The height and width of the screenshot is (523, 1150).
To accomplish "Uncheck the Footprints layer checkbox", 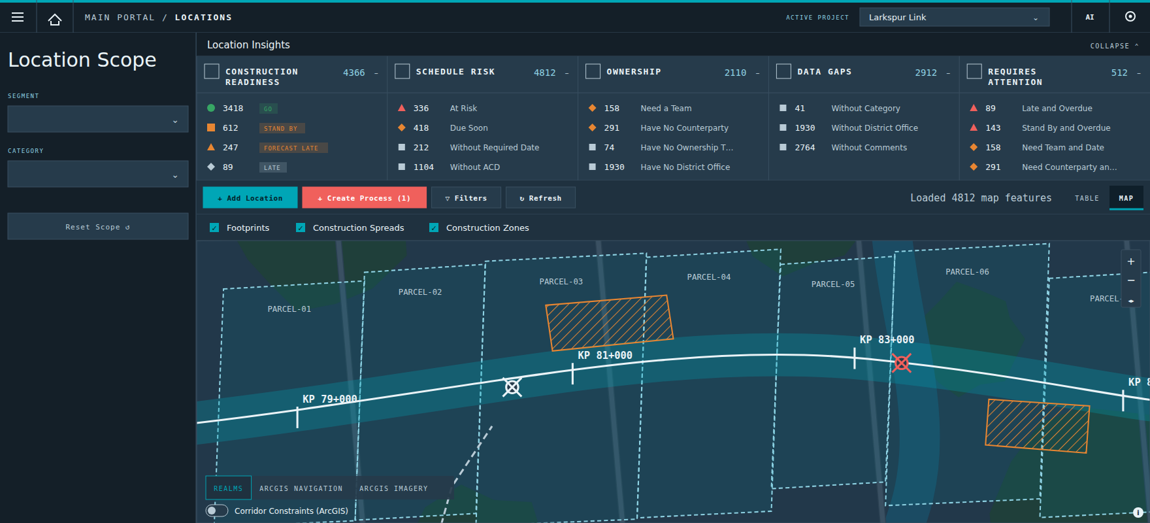I will [214, 228].
